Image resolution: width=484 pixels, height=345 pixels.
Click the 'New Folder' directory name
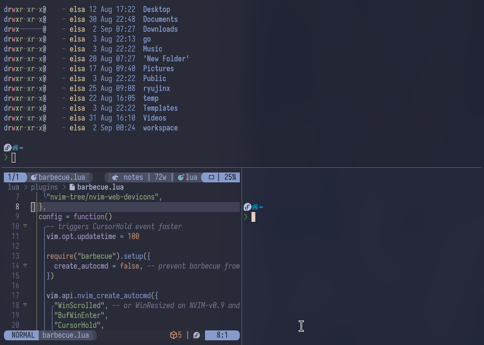tap(166, 58)
